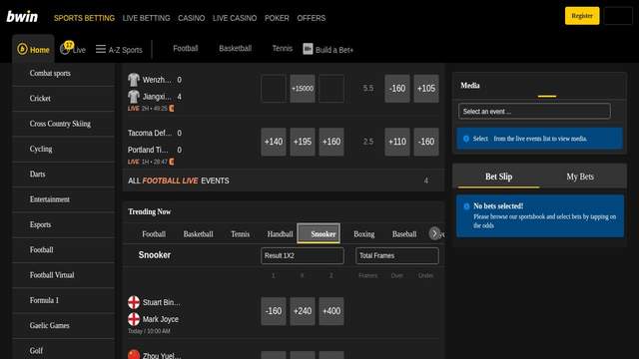This screenshot has width=639, height=359.
Task: Open Combat sports in sidebar
Action: coord(64,73)
